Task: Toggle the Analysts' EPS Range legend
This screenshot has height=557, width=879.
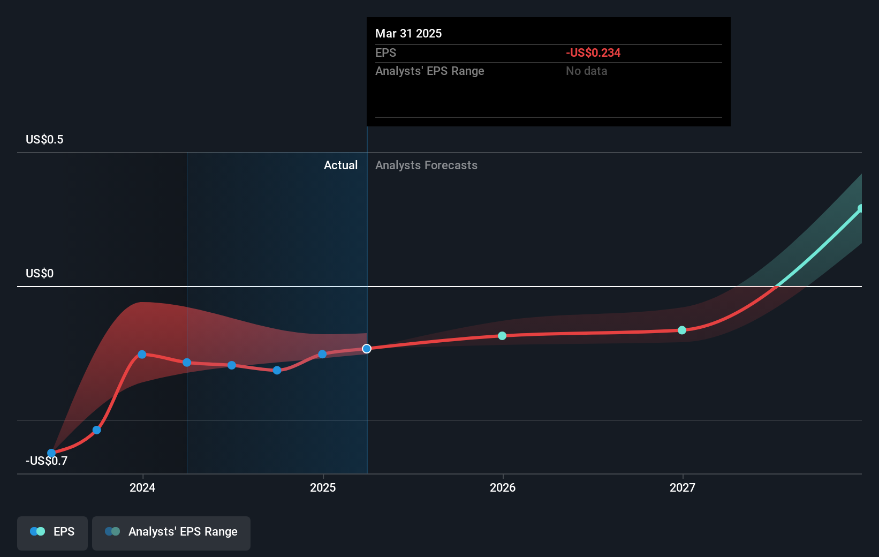Action: tap(171, 533)
